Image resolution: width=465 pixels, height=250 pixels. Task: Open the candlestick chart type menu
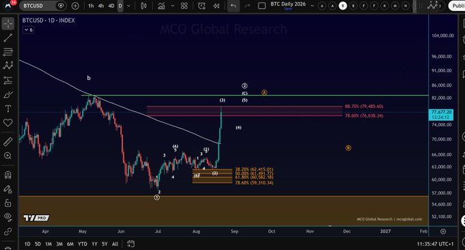point(144,6)
